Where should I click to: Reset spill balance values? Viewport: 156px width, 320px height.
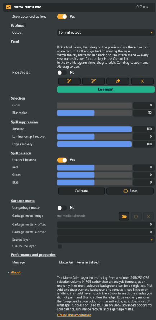[130, 191]
